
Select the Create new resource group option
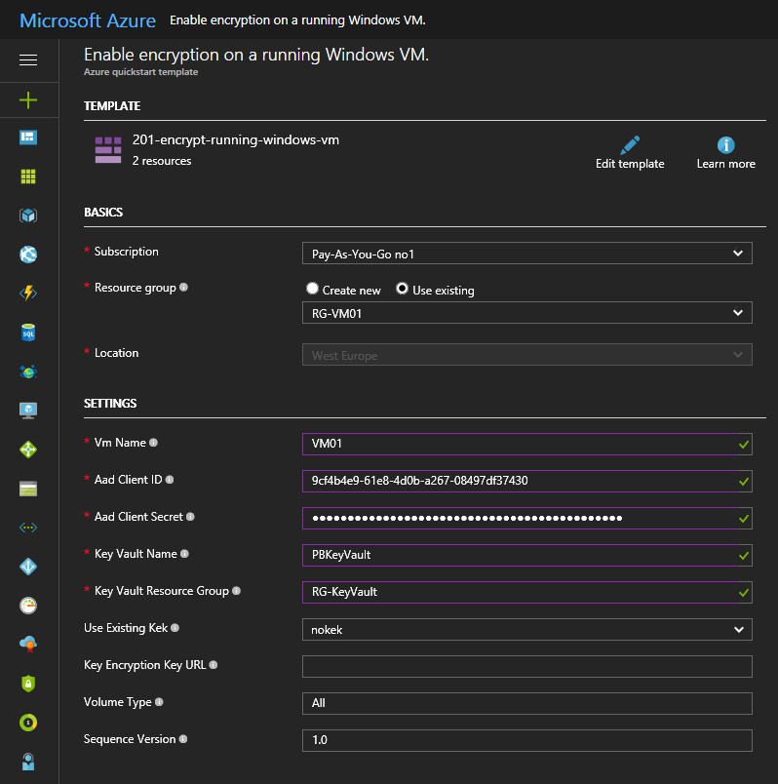click(x=313, y=289)
